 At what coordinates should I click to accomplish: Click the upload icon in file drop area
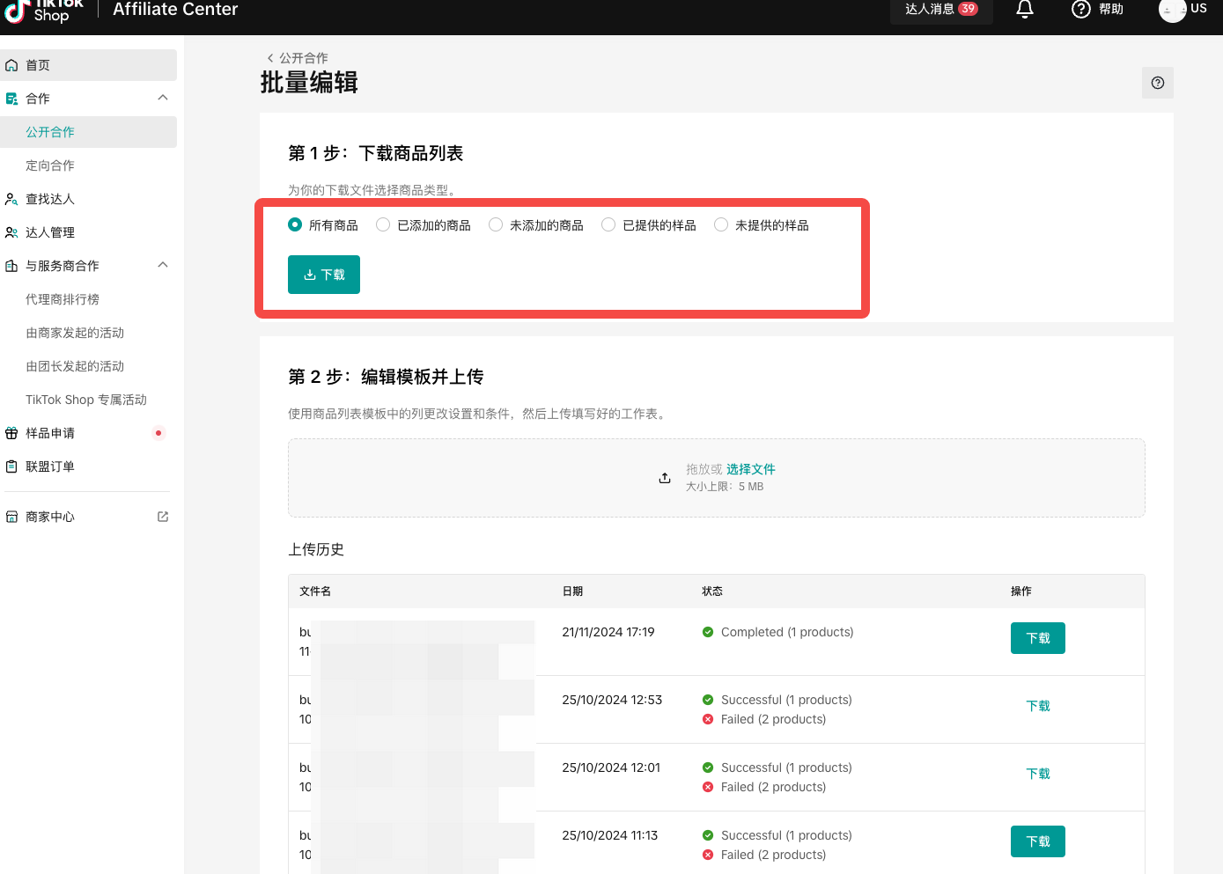[665, 478]
